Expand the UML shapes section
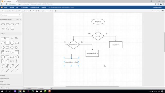Screen dimensions: 165x93 click(2, 82)
